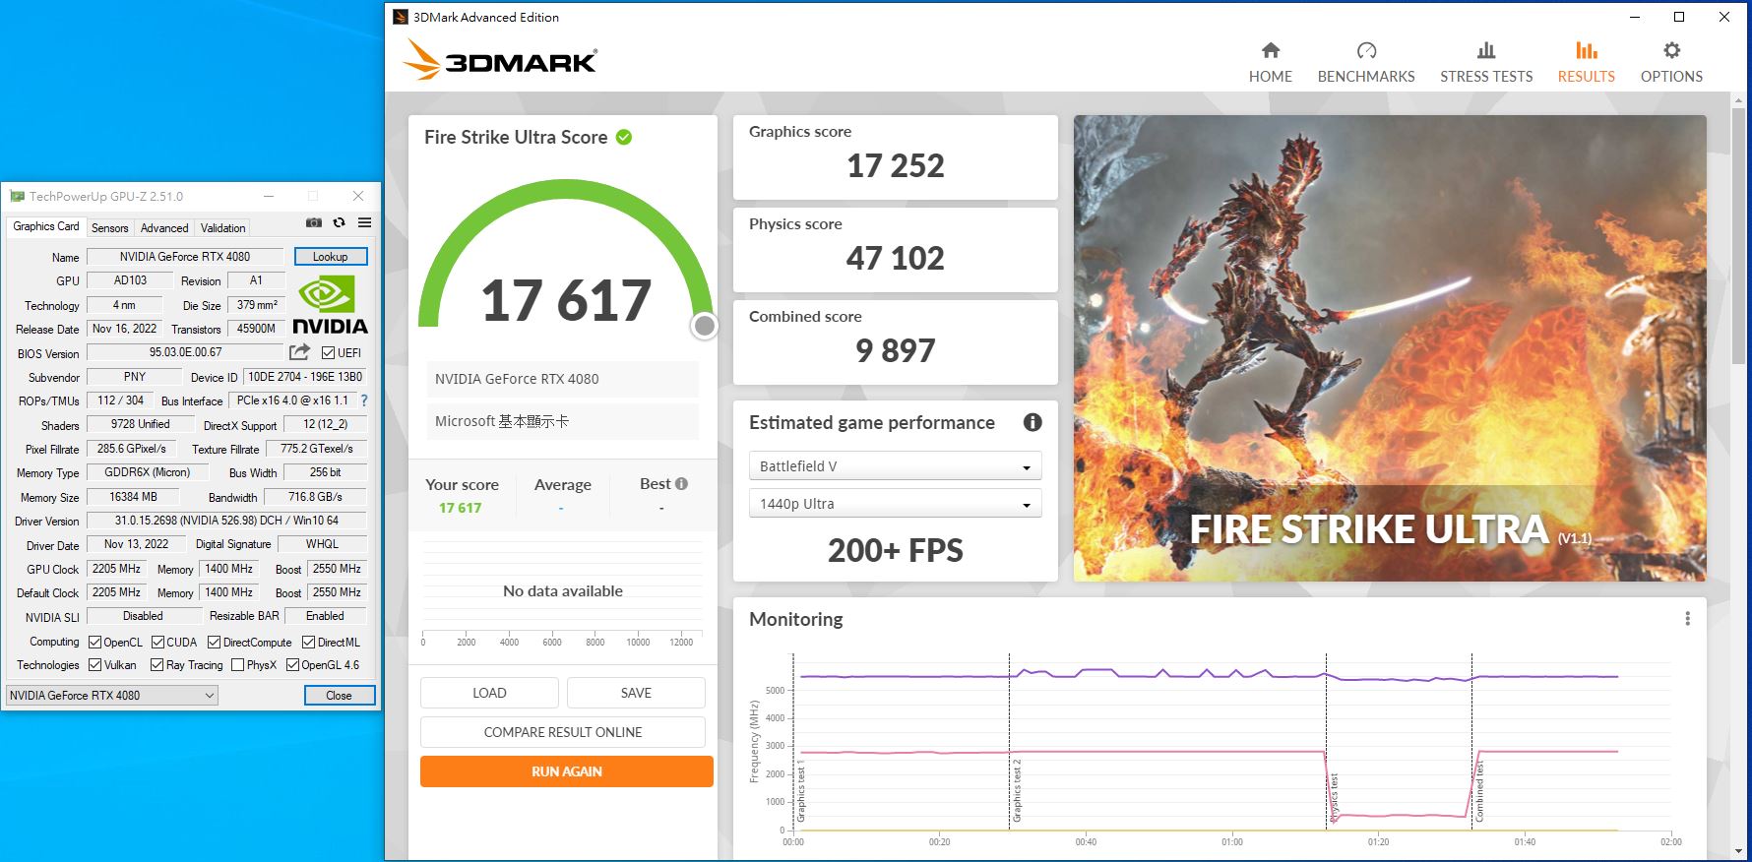Open the Home section in 3DMark
1752x862 pixels.
(x=1271, y=62)
